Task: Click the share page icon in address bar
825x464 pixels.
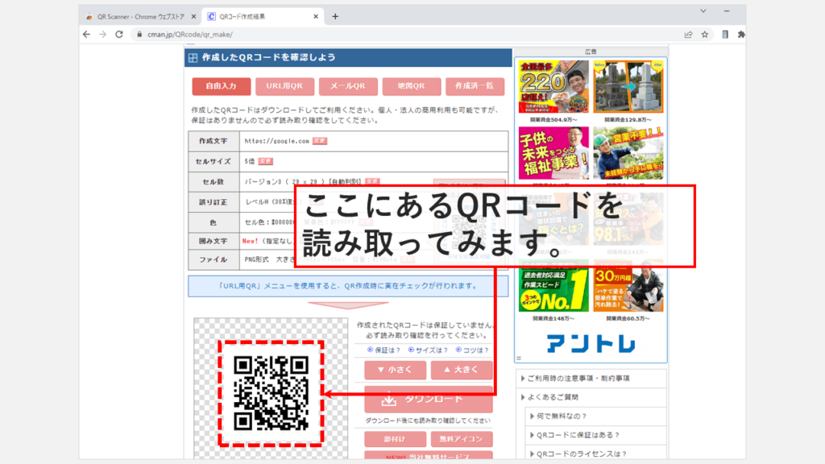Action: click(x=688, y=35)
